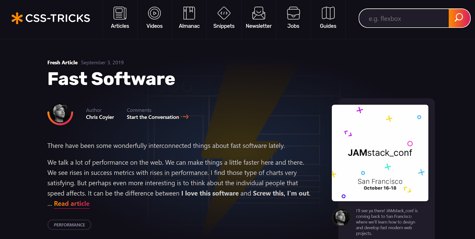
Task: Click October 16-18 date in conference card
Action: point(380,188)
